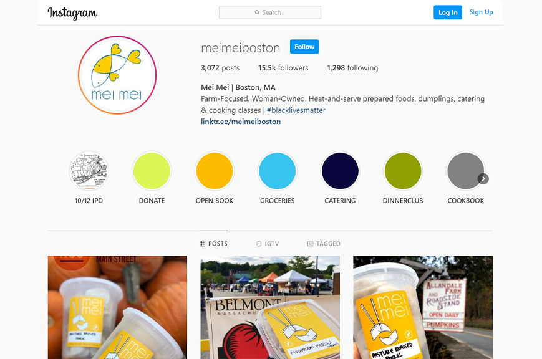Open the Sign Up link

481,12
